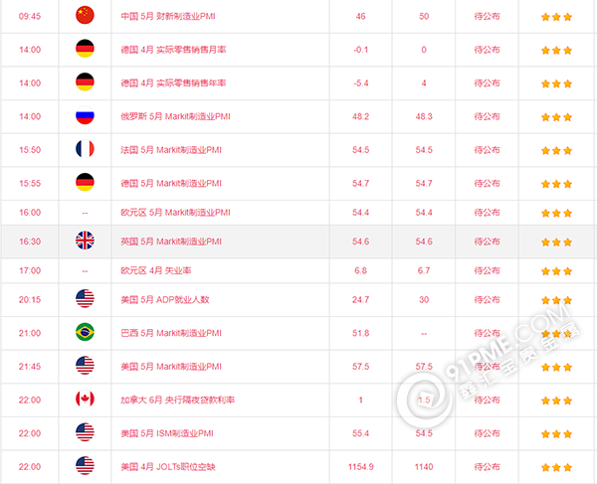
Task: Click forecast value 1140 for JOLTs
Action: coord(424,467)
